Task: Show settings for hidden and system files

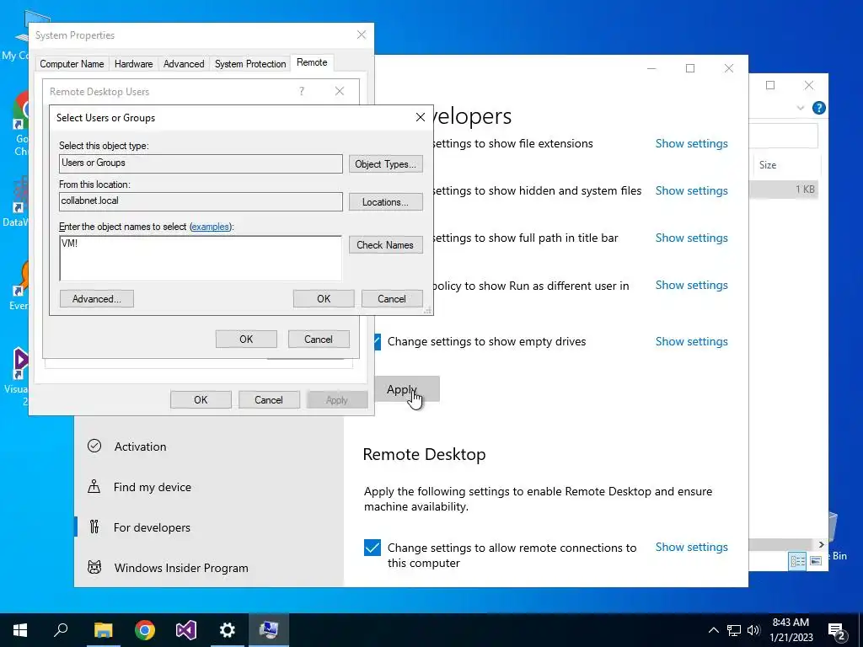Action: coord(691,191)
